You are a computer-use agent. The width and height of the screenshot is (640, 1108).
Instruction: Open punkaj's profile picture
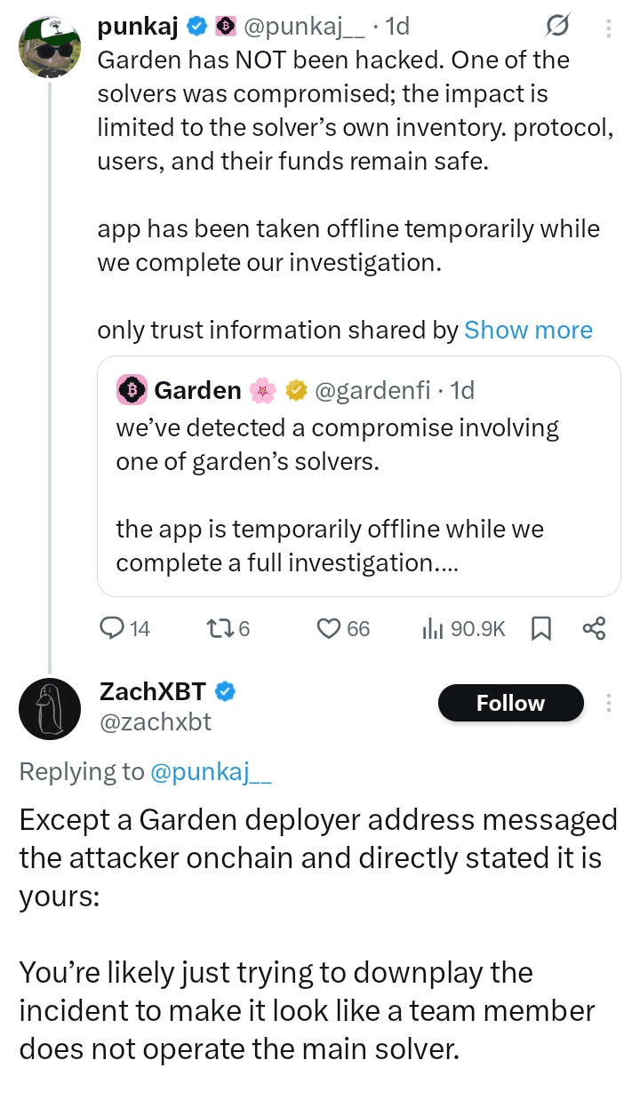(51, 46)
